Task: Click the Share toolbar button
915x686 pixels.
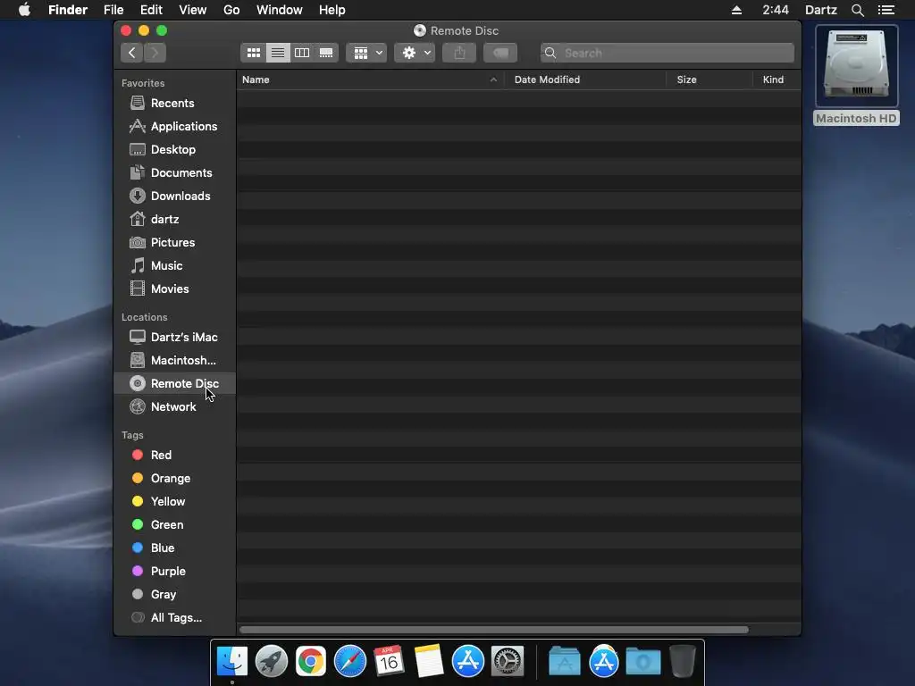Action: coord(459,53)
